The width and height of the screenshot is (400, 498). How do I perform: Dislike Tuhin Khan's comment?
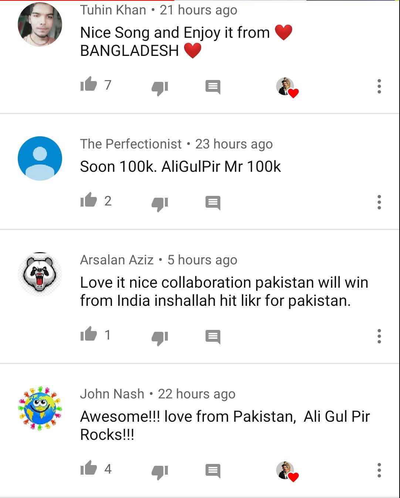[x=160, y=88]
